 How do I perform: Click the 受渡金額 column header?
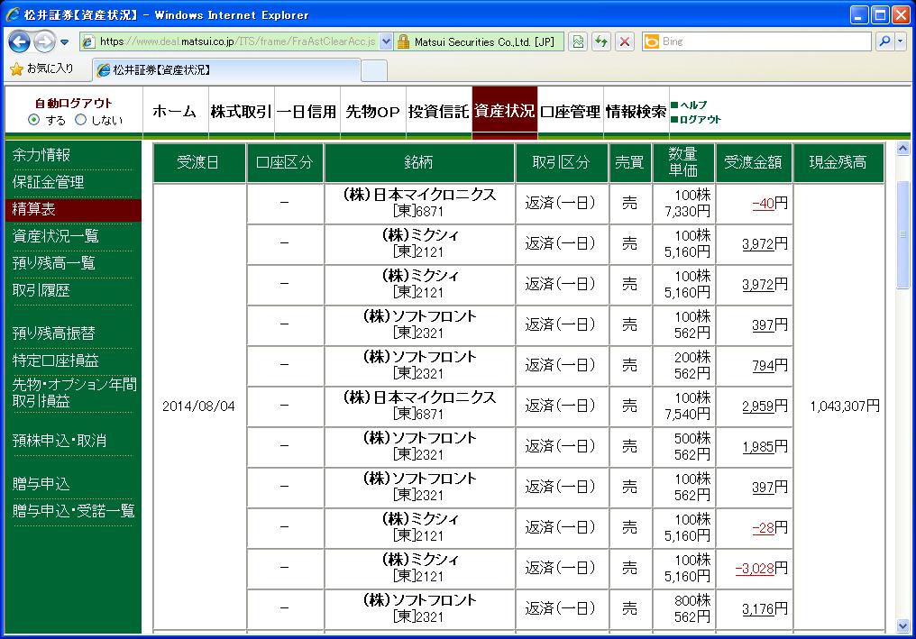click(753, 162)
